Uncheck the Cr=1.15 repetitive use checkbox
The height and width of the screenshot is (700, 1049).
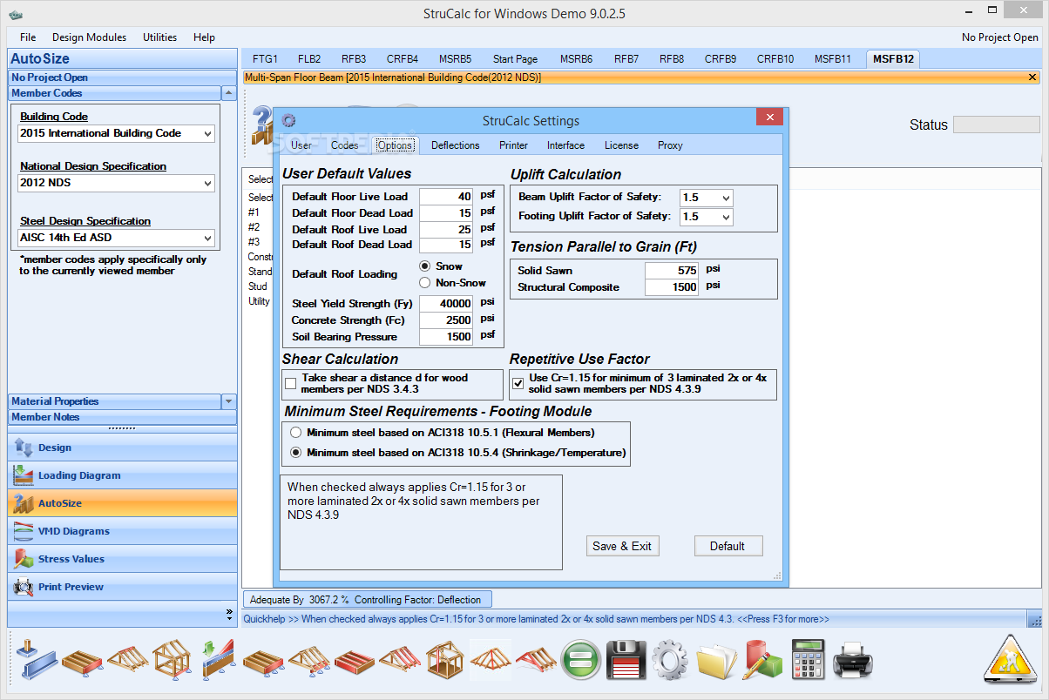[518, 382]
